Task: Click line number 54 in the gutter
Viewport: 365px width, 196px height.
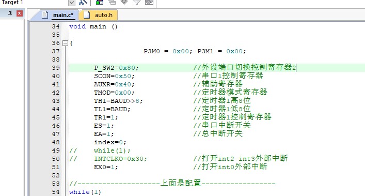Action: [x=56, y=192]
